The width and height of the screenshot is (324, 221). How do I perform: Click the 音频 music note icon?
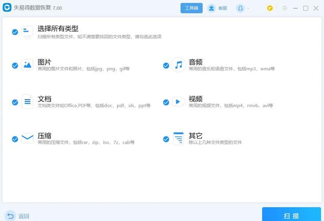178,65
